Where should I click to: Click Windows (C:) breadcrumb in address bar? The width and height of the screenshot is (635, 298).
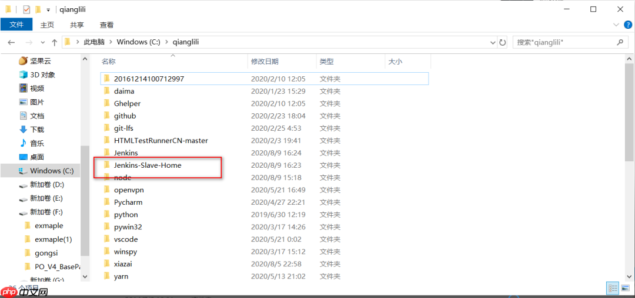(x=139, y=42)
